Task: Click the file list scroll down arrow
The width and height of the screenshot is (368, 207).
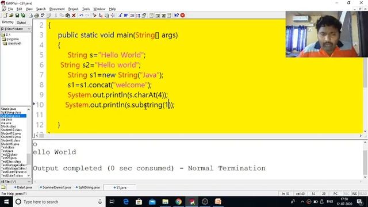Action: pyautogui.click(x=29, y=175)
